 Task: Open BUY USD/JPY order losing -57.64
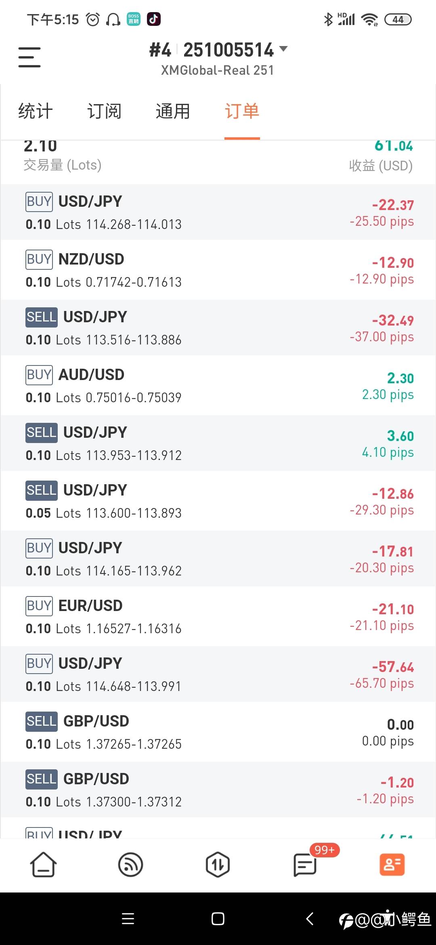(x=218, y=674)
